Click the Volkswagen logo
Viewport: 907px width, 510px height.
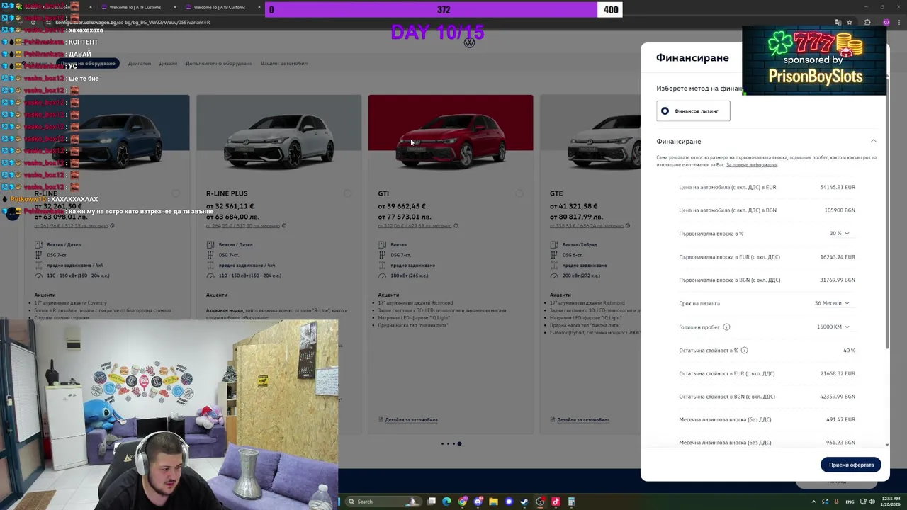tap(469, 43)
